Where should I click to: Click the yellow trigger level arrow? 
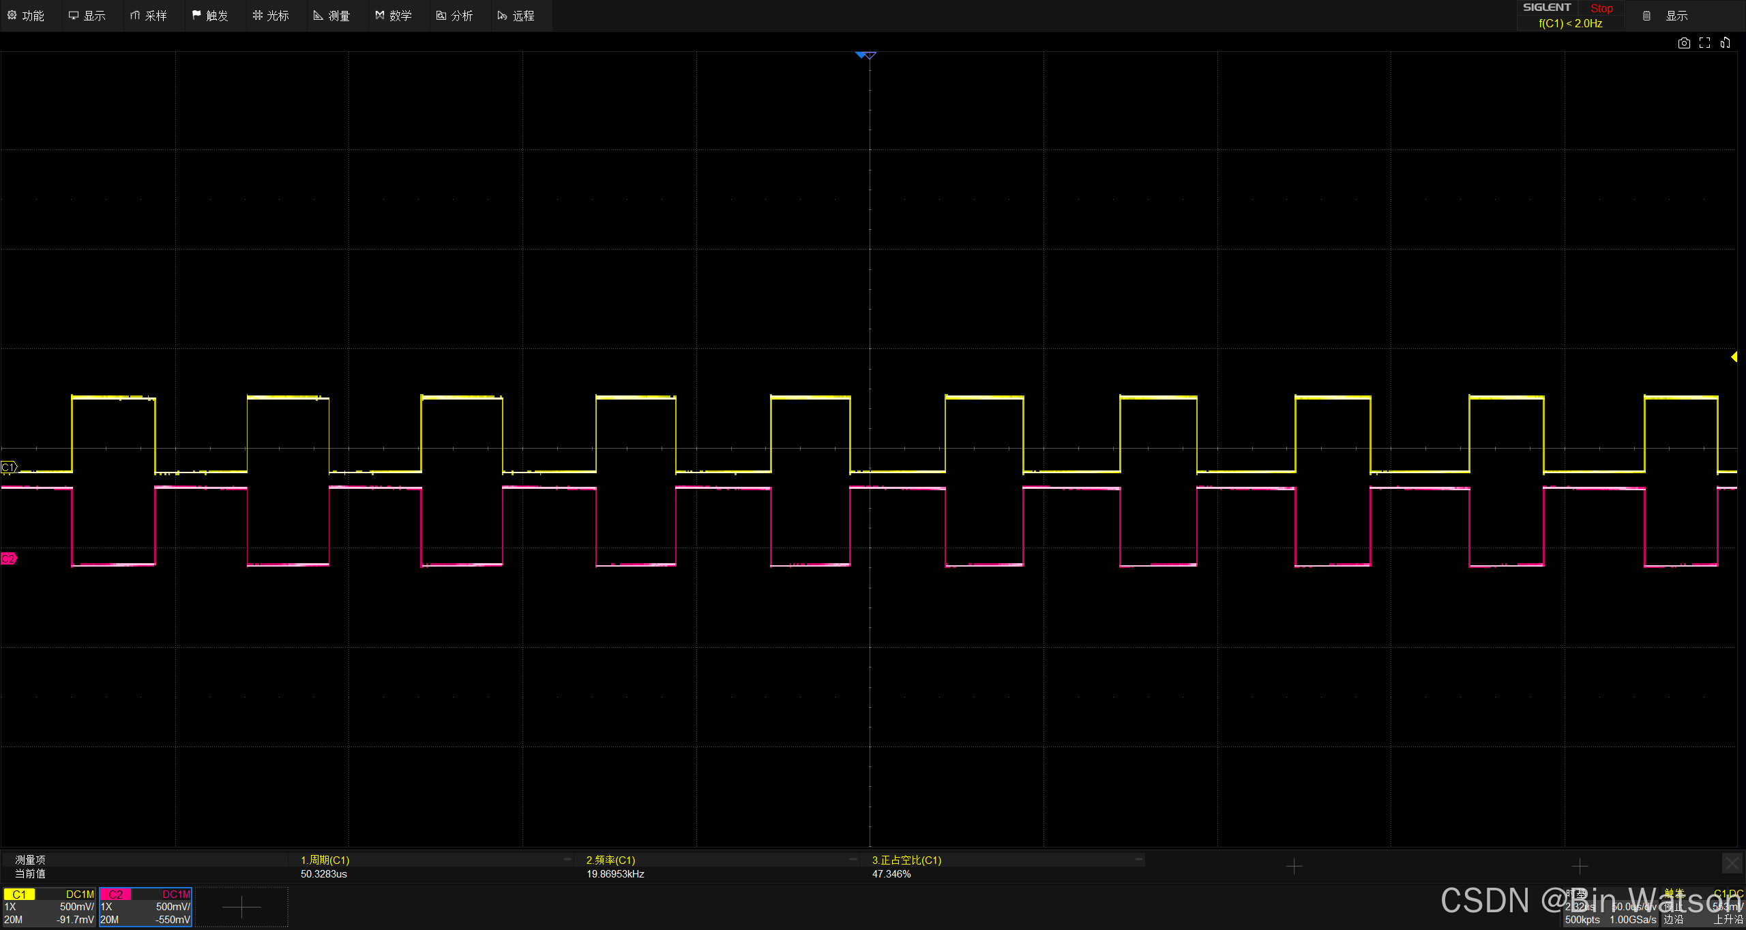point(1734,357)
